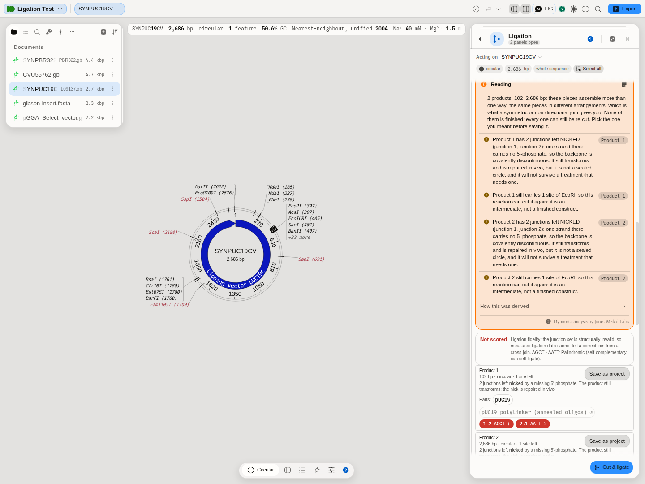The width and height of the screenshot is (645, 484).
Task: Add a new document with plus icon
Action: [103, 32]
